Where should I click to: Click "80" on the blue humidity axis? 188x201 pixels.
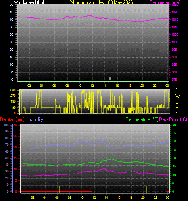tap(7, 138)
